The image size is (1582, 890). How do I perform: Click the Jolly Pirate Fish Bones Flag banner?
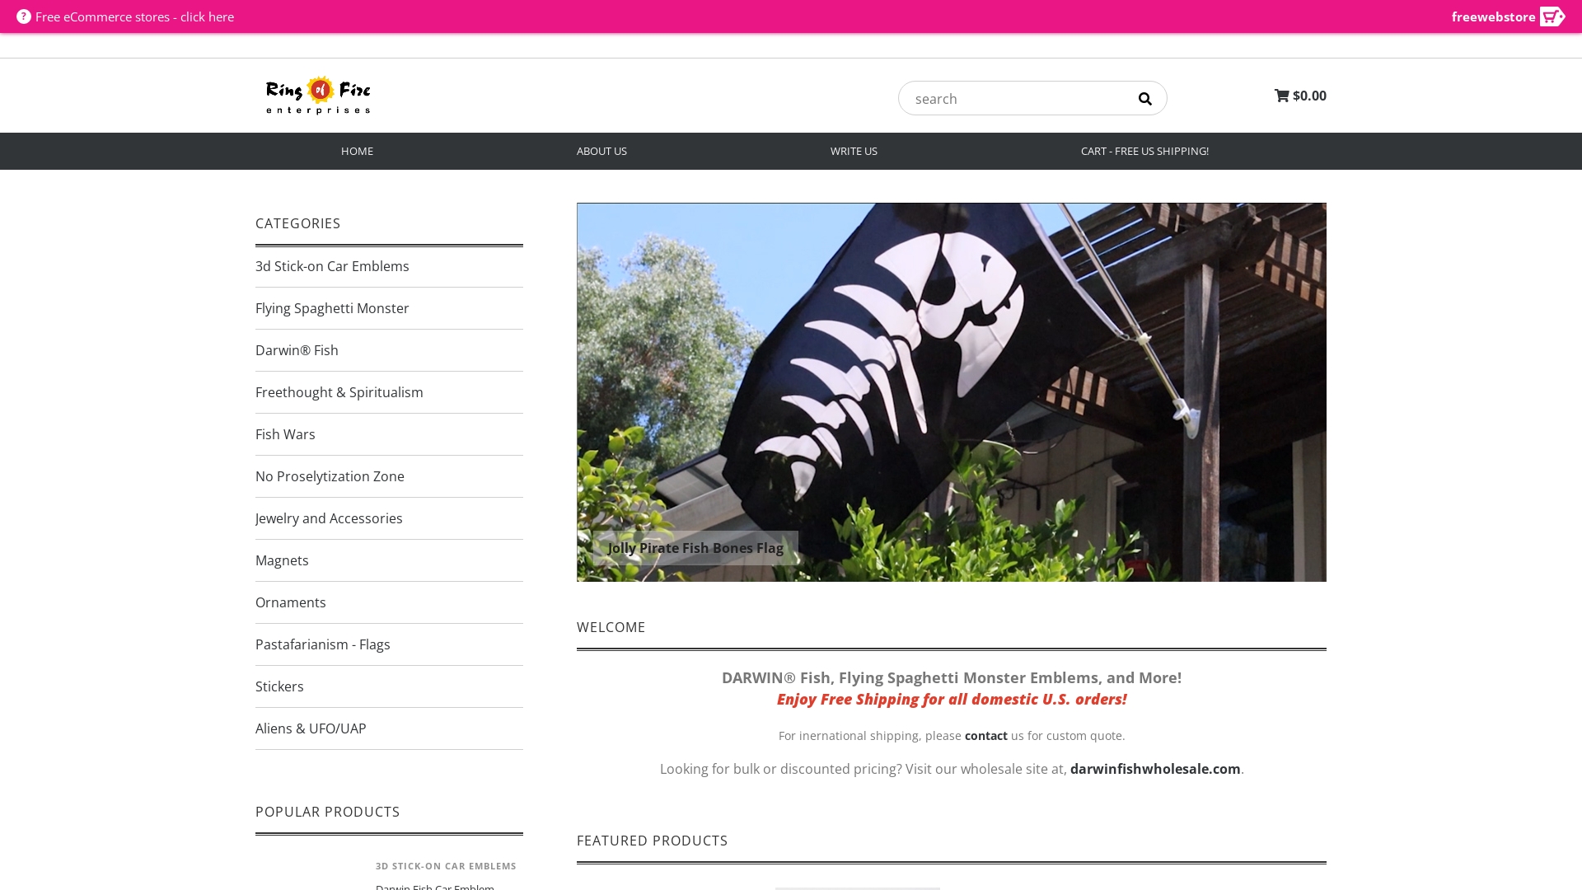click(951, 392)
